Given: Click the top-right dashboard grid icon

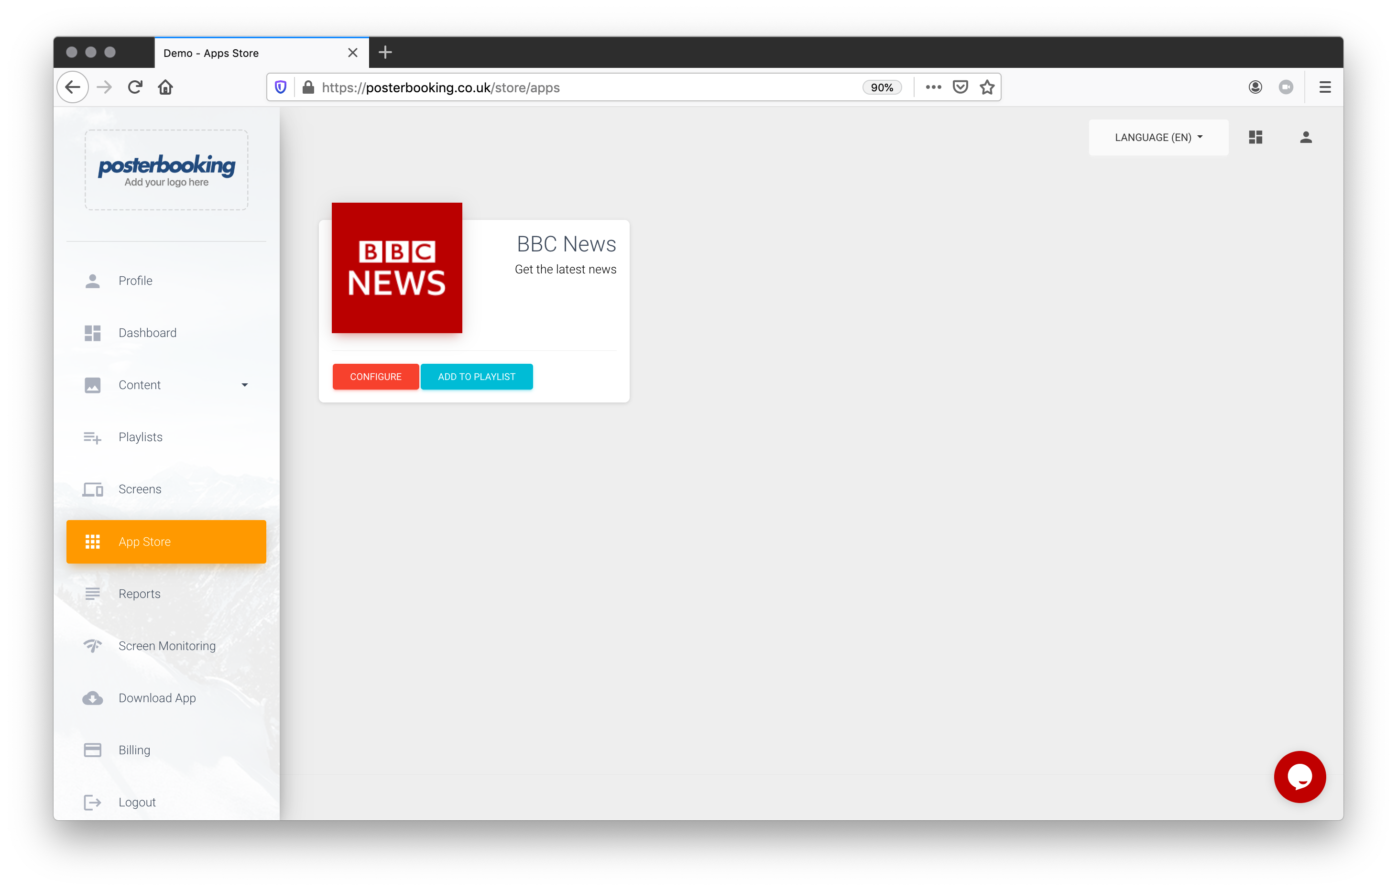Looking at the screenshot, I should click(x=1255, y=137).
